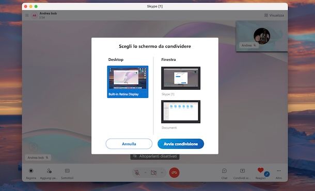Click the Andrea bob name label

coord(38,158)
